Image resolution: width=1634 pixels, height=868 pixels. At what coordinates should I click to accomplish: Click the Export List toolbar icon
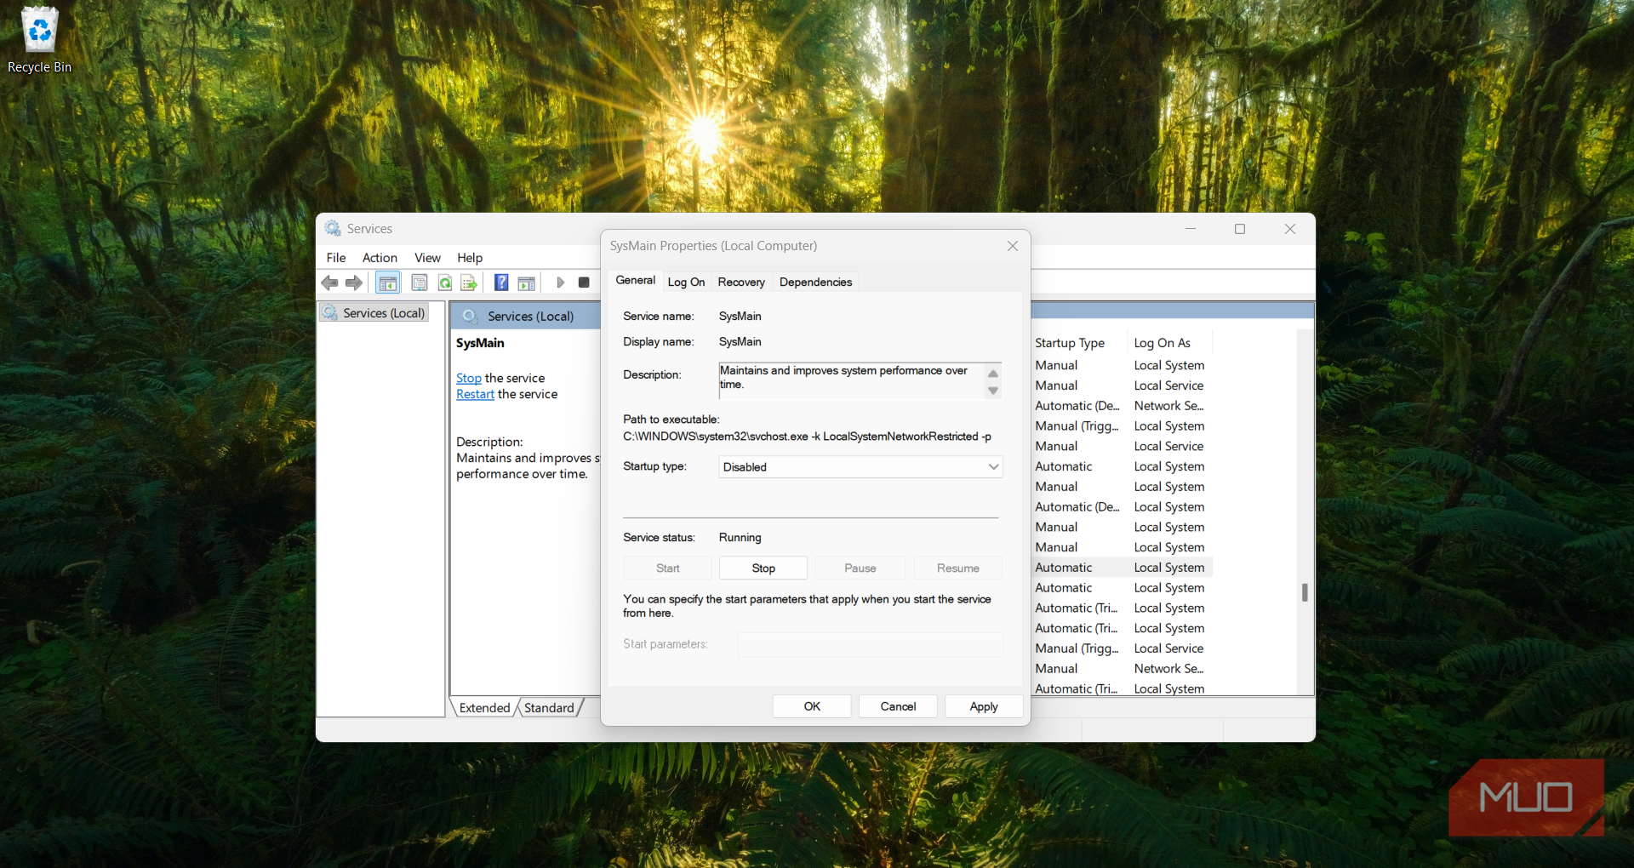coord(469,283)
